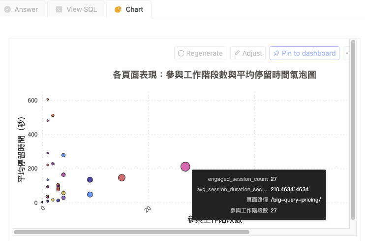Click the light blue bubble near 50 seconds
This screenshot has height=241, width=365.
pyautogui.click(x=90, y=195)
